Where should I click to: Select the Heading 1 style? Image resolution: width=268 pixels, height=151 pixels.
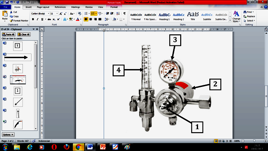(x=164, y=16)
